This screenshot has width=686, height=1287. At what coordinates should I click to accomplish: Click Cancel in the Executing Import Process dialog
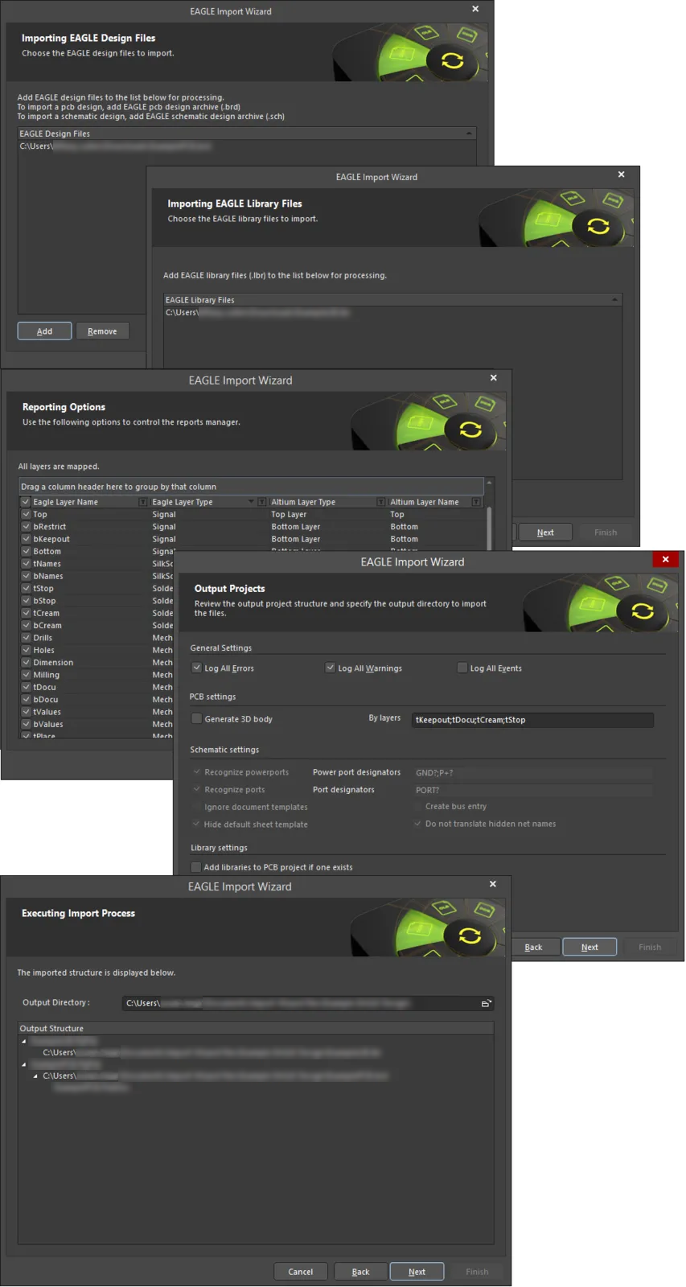click(301, 1272)
